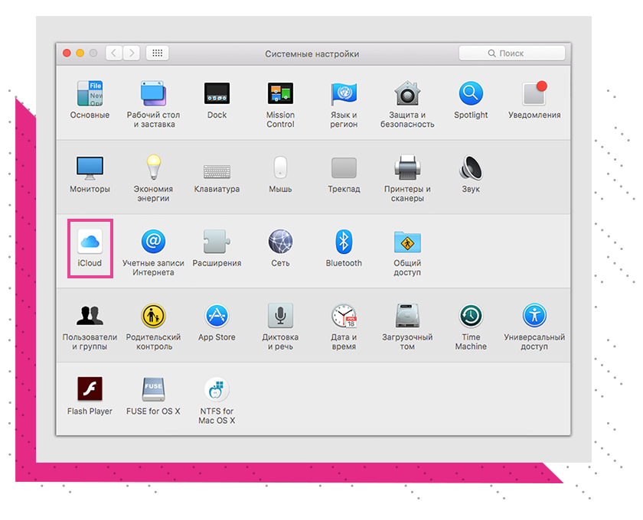Minimize window with yellow button
The image size is (643, 520).
[x=80, y=53]
